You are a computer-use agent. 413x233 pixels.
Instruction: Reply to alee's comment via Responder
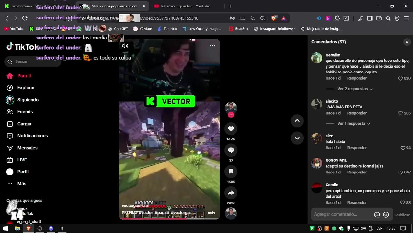pos(357,148)
